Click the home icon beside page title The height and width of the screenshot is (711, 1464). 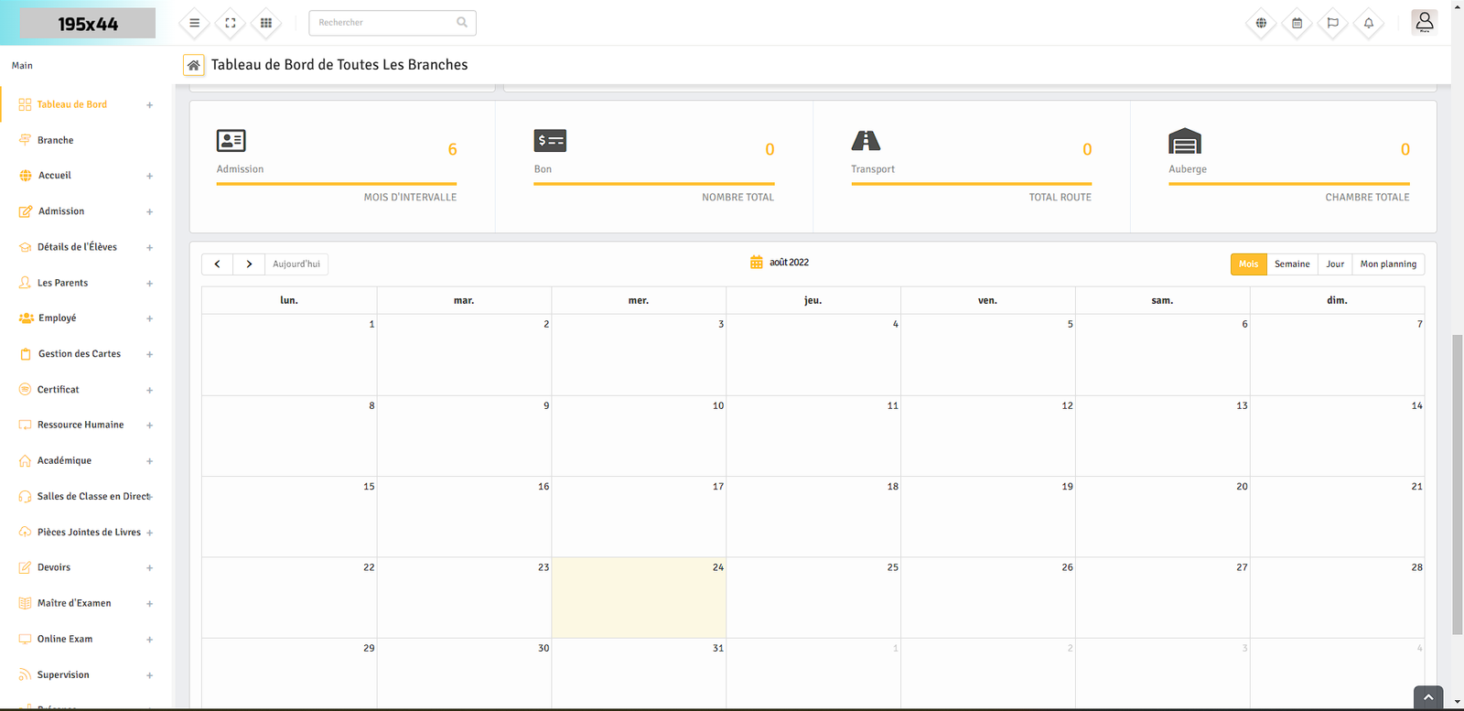[193, 65]
